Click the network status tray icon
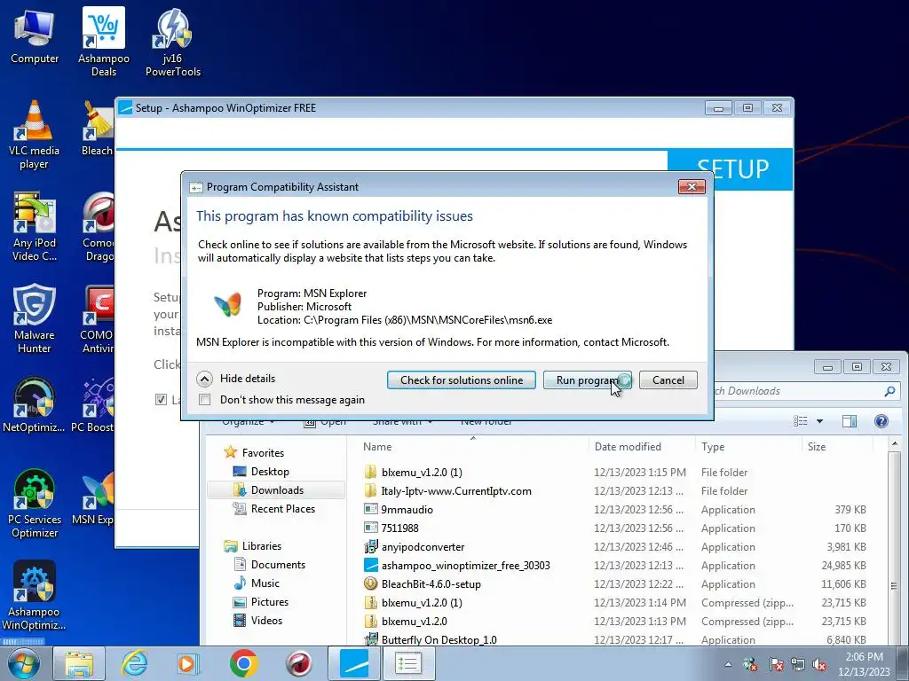 click(798, 665)
